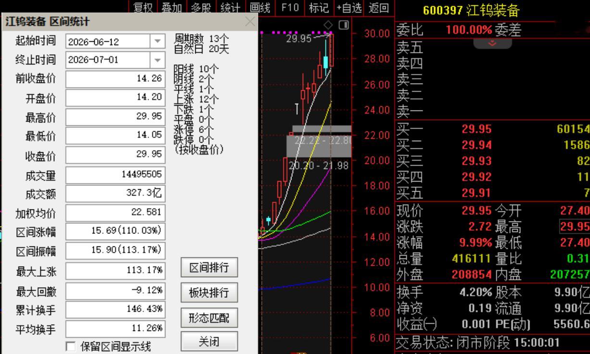Screen dimensions: 590x354
Task: Click the 委比 value 100.00%
Action: [x=469, y=30]
